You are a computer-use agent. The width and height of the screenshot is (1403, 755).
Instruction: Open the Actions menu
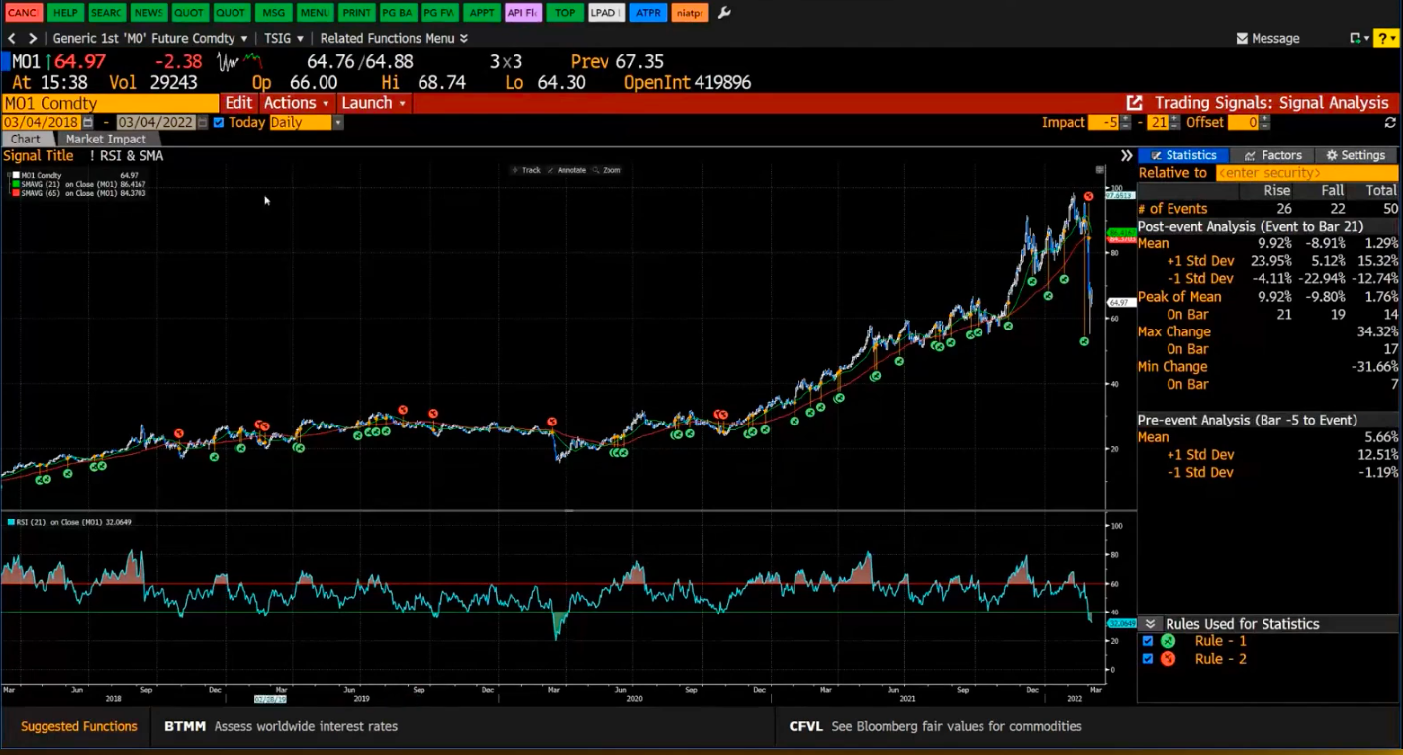coord(296,103)
